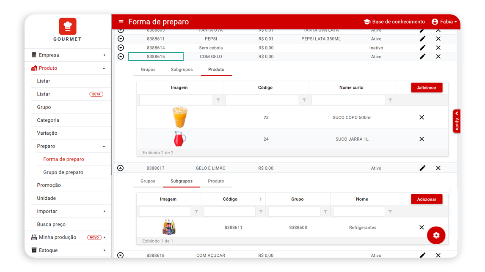
Task: Edit the Sem cebola row
Action: click(422, 48)
